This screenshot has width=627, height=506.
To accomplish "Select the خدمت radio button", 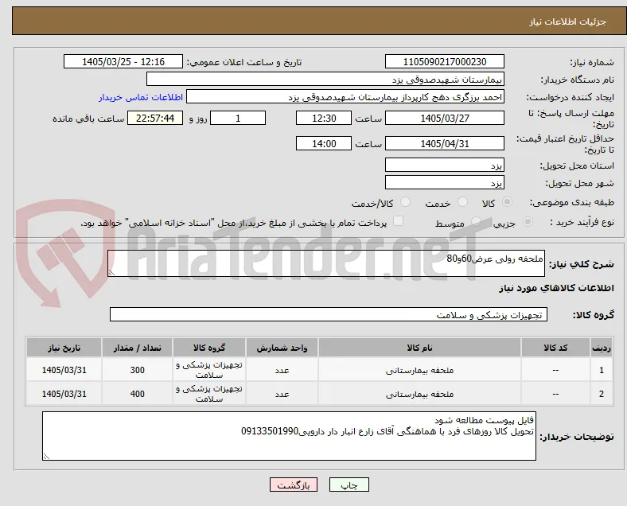I will point(462,202).
